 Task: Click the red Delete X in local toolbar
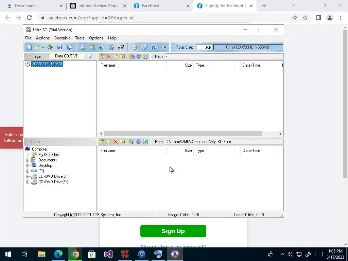point(116,142)
